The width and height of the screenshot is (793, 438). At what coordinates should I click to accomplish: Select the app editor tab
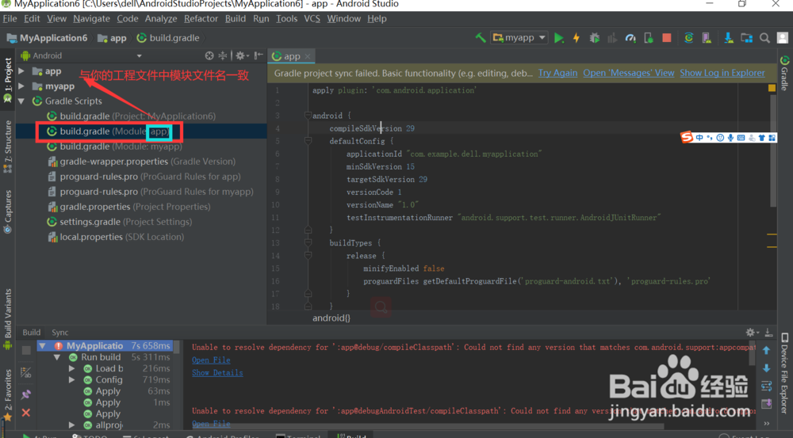tap(292, 56)
